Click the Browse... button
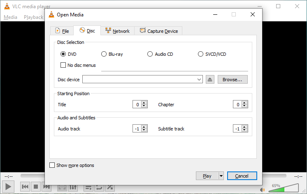This screenshot has height=194, width=307. [233, 80]
